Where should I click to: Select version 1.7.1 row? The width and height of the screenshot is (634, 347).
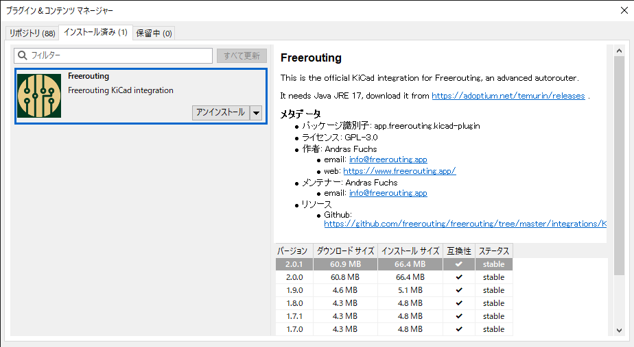(395, 316)
